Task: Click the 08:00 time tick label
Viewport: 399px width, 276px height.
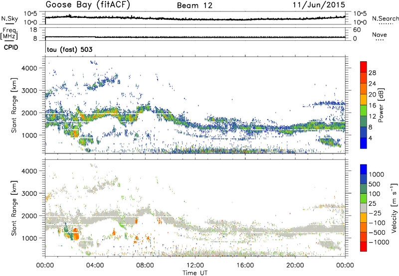Action: pos(145,266)
